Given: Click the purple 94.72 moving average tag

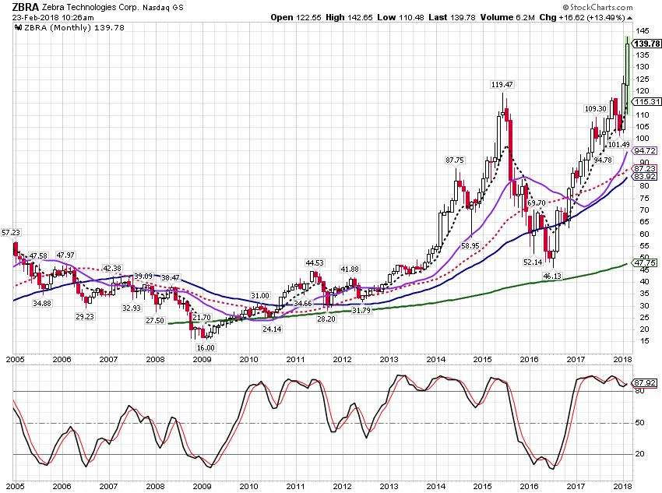Looking at the screenshot, I should coord(645,150).
